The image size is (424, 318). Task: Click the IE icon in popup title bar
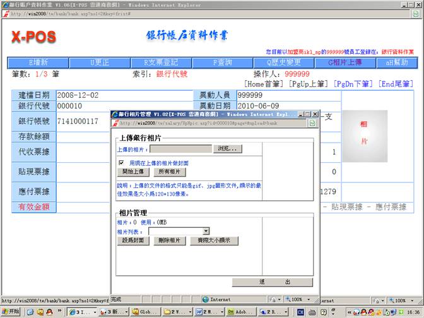(x=115, y=114)
